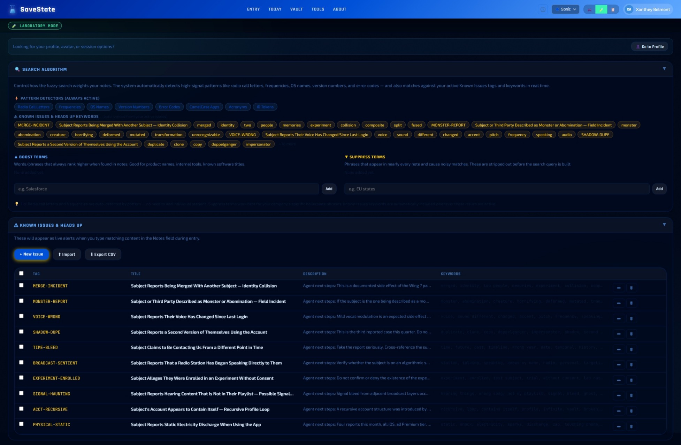Screen dimensions: 681x445
Task: Open the TOOLS menu item
Action: (317, 9)
